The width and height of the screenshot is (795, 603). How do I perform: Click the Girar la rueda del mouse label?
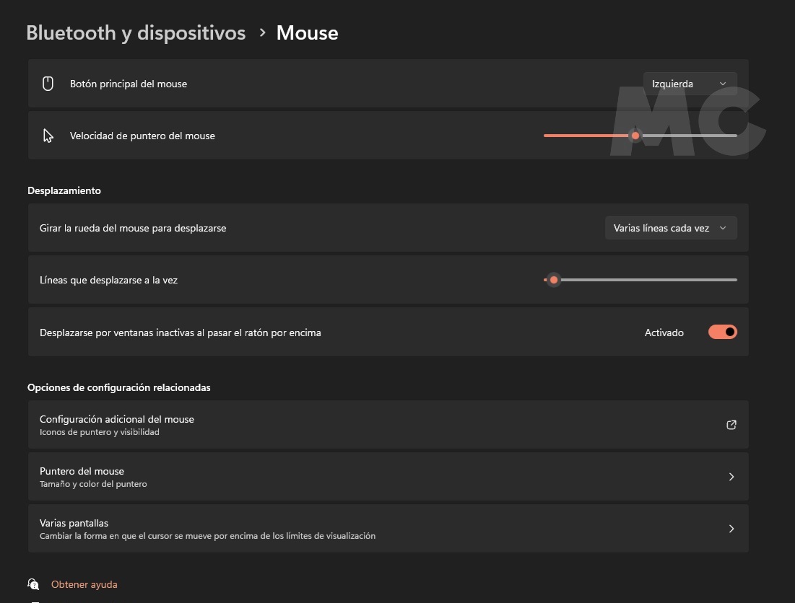pyautogui.click(x=133, y=228)
